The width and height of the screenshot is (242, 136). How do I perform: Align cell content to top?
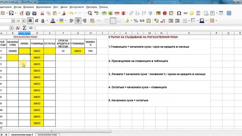coord(107,21)
